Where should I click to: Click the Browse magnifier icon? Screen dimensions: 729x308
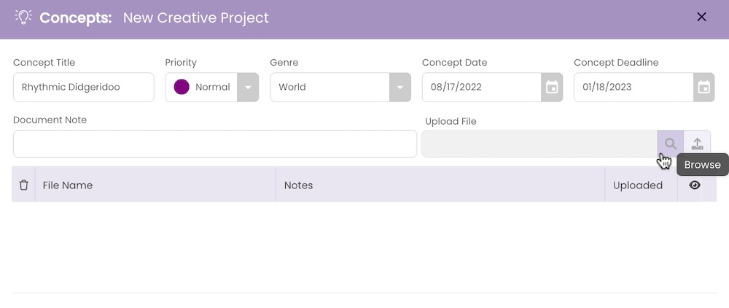670,144
